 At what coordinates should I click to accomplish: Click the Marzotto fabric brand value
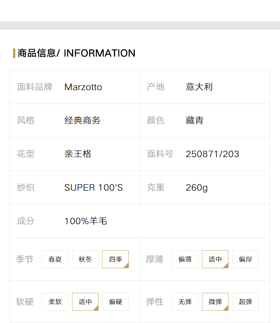83,87
